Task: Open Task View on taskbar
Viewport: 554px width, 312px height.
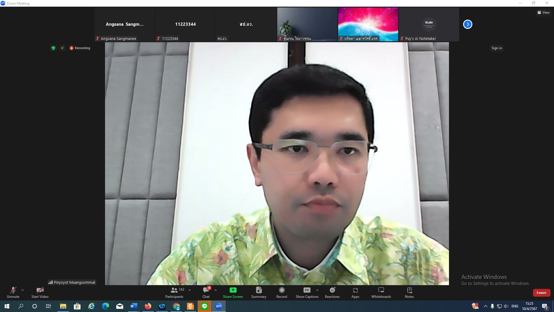Action: click(48, 306)
